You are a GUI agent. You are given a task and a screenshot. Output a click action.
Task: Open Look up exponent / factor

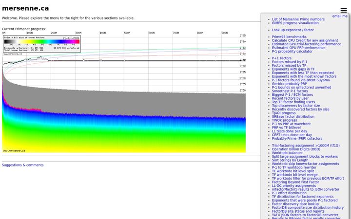(x=293, y=30)
